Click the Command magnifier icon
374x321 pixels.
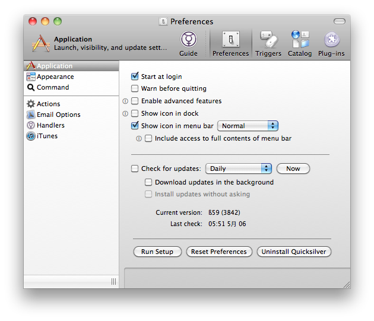tap(31, 88)
